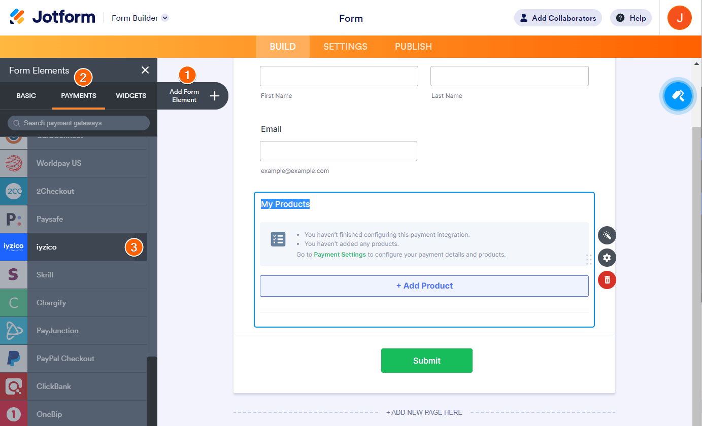Select iyzico label in list

pos(47,247)
